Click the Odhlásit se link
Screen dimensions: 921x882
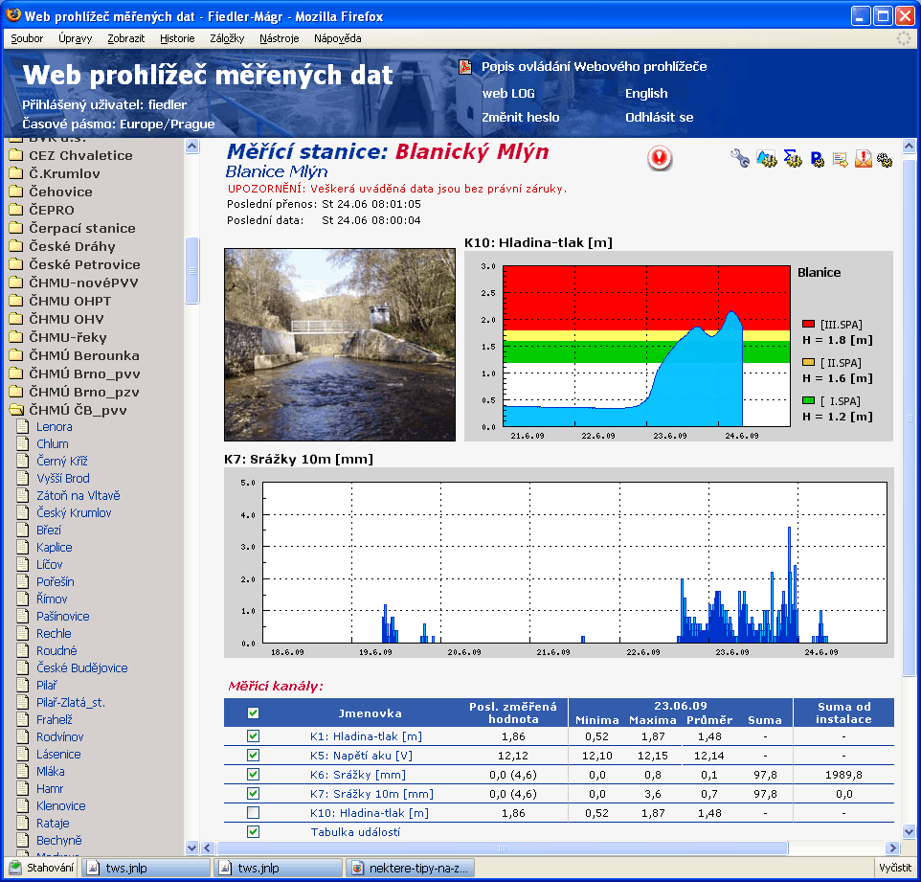click(659, 117)
